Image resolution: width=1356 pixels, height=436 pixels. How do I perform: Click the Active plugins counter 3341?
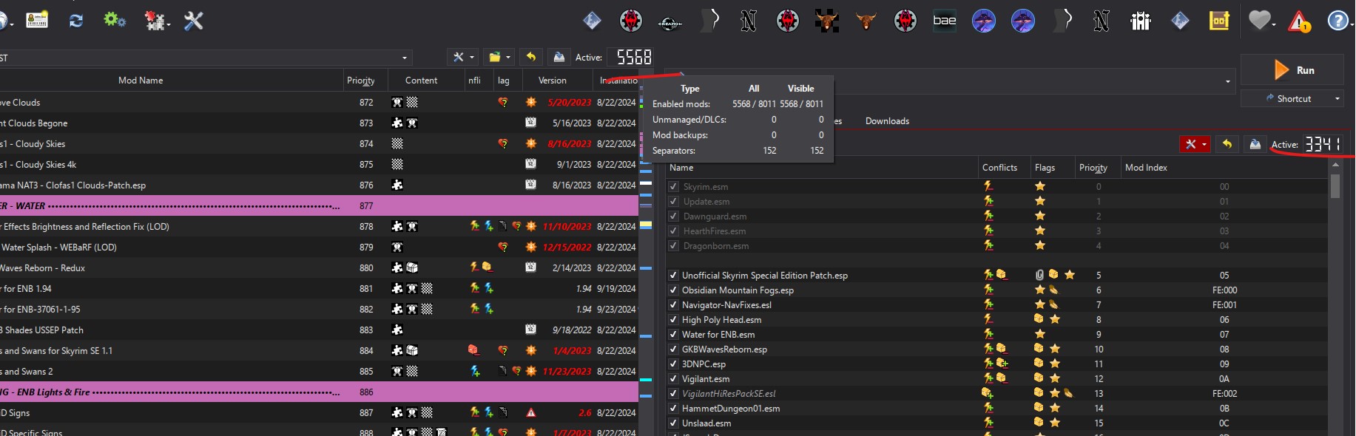(1323, 144)
